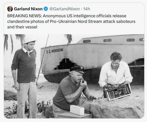Screen dimensions: 147x122
Task: Click the BREAKING NEWS tweet text
Action: 71,21
